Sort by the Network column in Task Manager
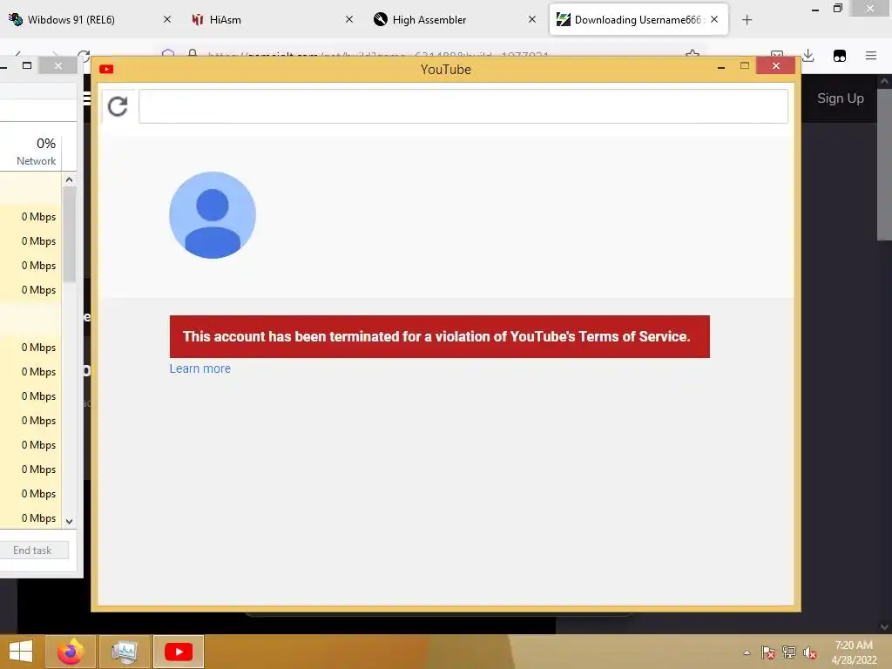Screen dimensions: 892x669 point(36,152)
